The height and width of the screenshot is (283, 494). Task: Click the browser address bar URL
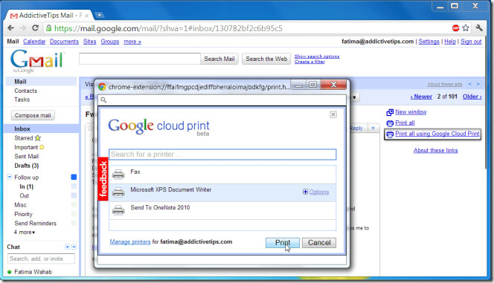pos(168,28)
